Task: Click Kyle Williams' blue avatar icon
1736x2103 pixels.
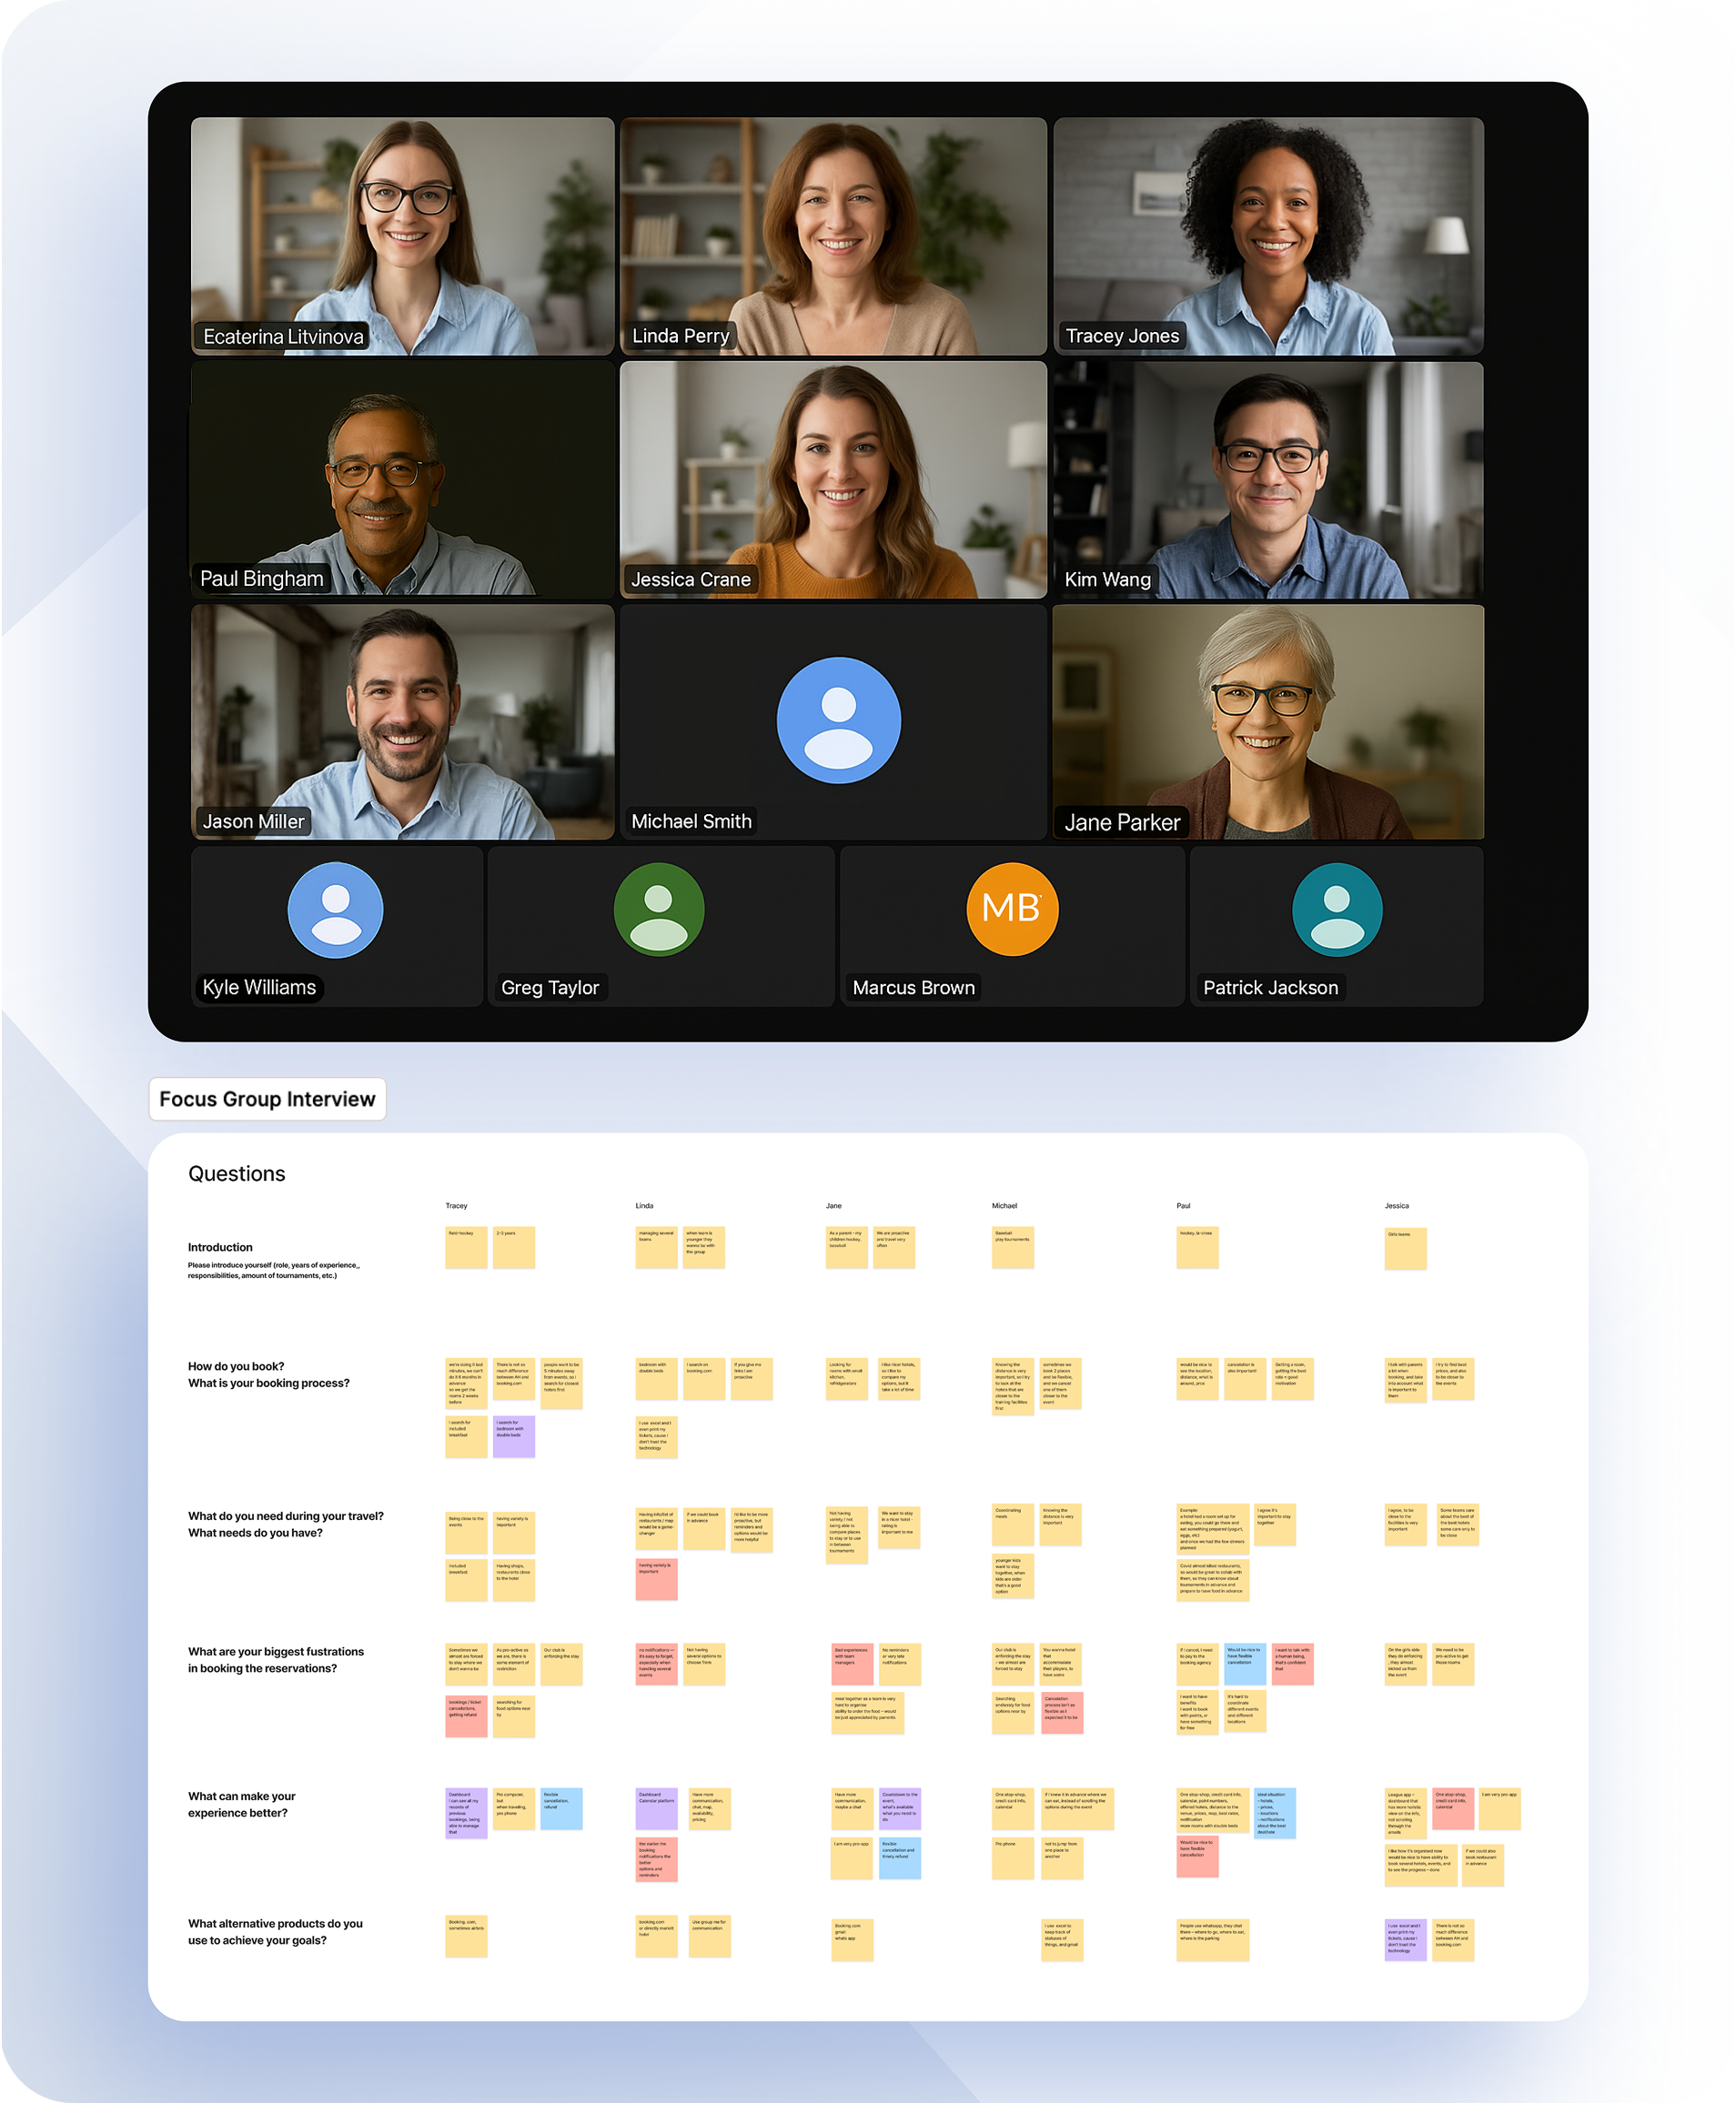Action: (335, 909)
